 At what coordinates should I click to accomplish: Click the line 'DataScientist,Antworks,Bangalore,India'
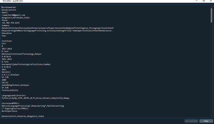pyautogui.click(x=23, y=116)
